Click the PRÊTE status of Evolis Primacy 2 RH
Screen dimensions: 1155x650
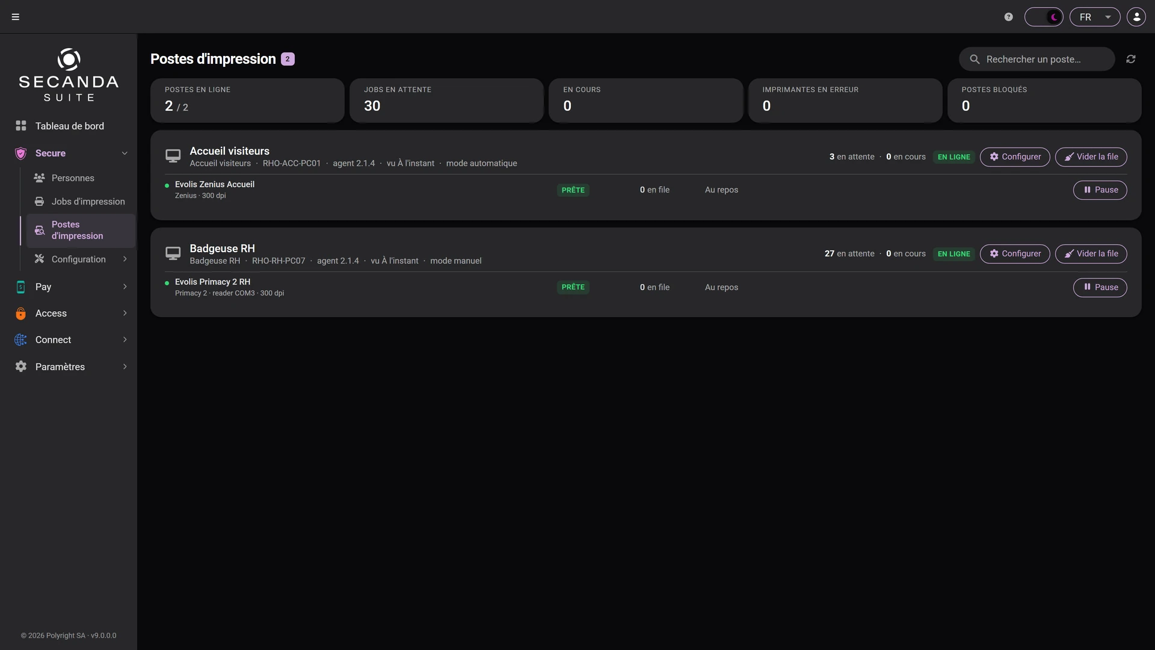573,288
